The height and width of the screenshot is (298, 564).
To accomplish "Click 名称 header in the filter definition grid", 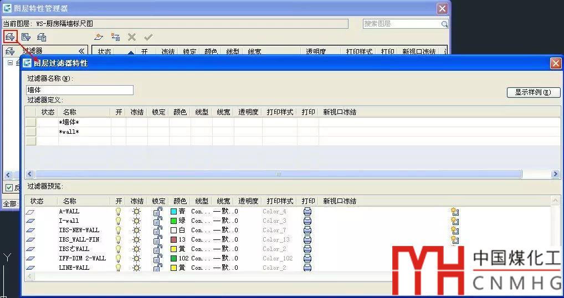I will 69,112.
